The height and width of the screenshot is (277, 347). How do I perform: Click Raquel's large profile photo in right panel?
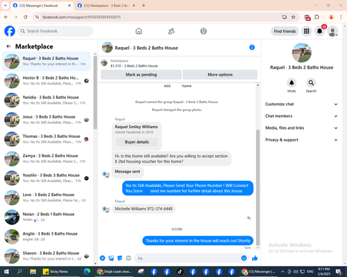click(302, 53)
